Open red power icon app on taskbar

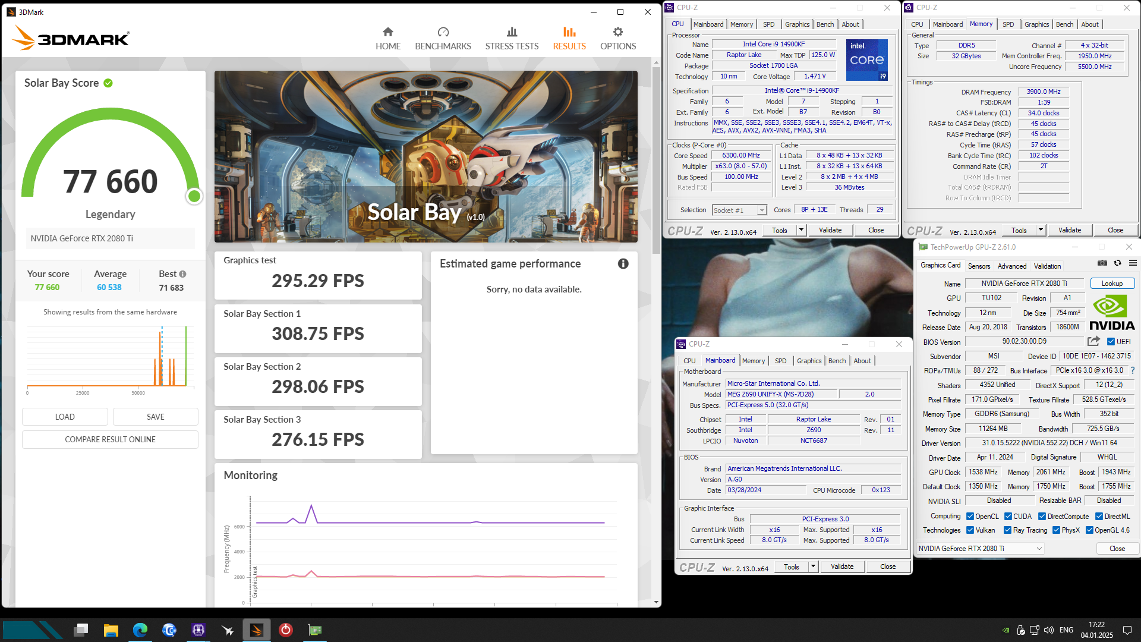286,630
